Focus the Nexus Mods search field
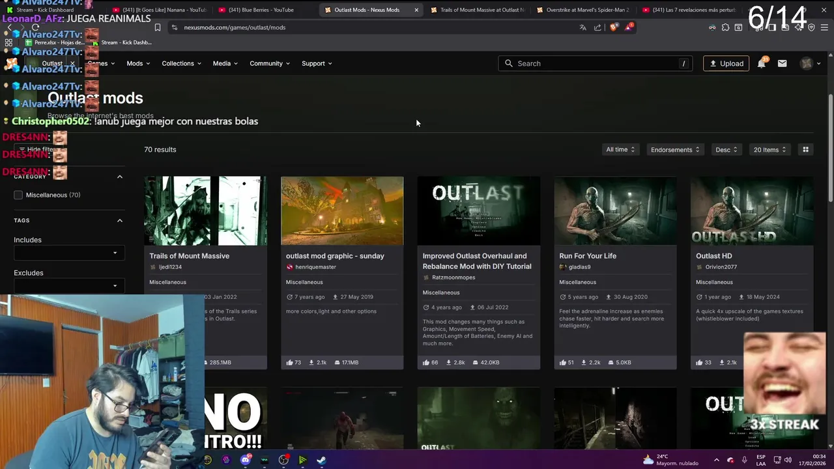The width and height of the screenshot is (834, 469). pyautogui.click(x=596, y=63)
